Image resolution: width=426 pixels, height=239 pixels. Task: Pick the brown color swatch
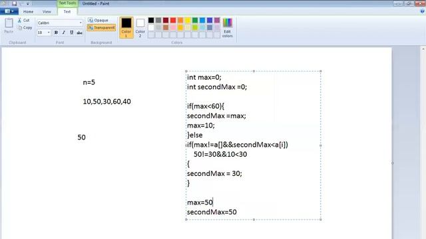pos(166,27)
